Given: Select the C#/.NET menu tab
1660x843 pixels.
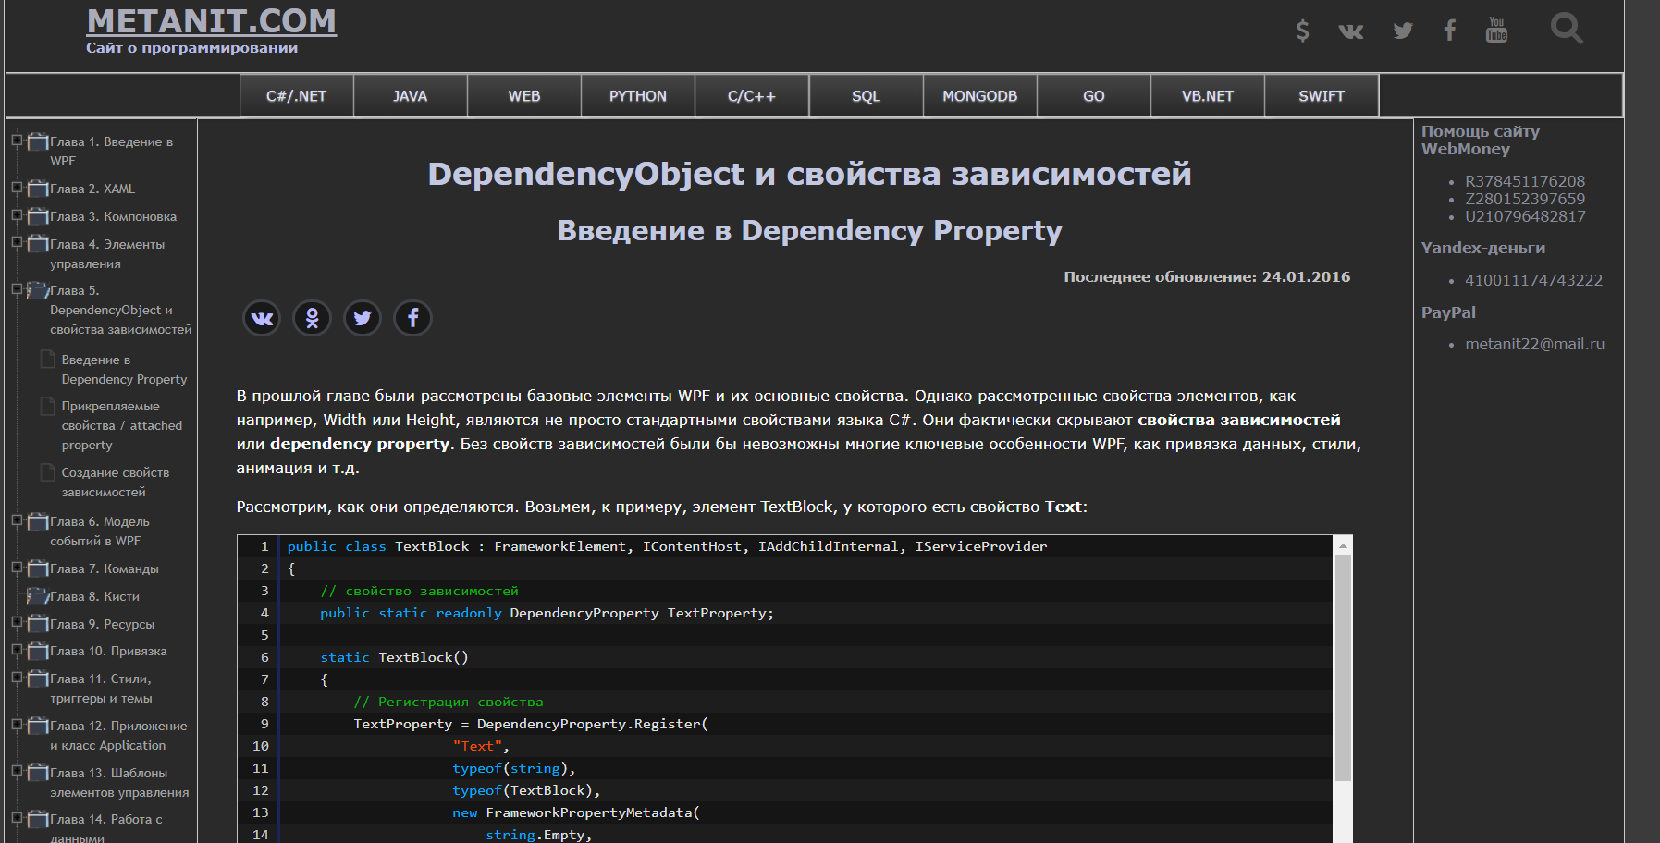Looking at the screenshot, I should [x=296, y=96].
